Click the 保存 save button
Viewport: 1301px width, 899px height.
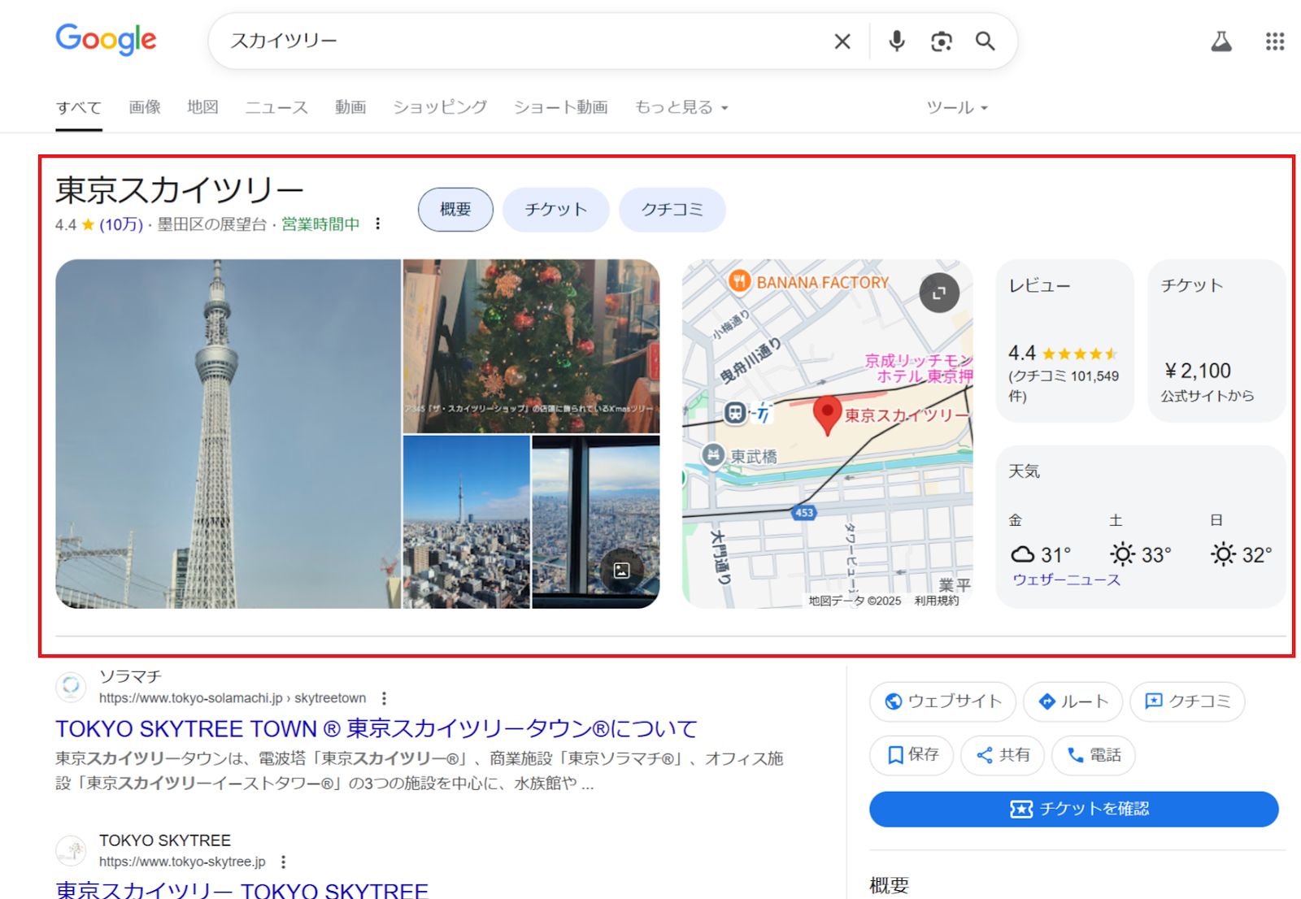click(912, 755)
